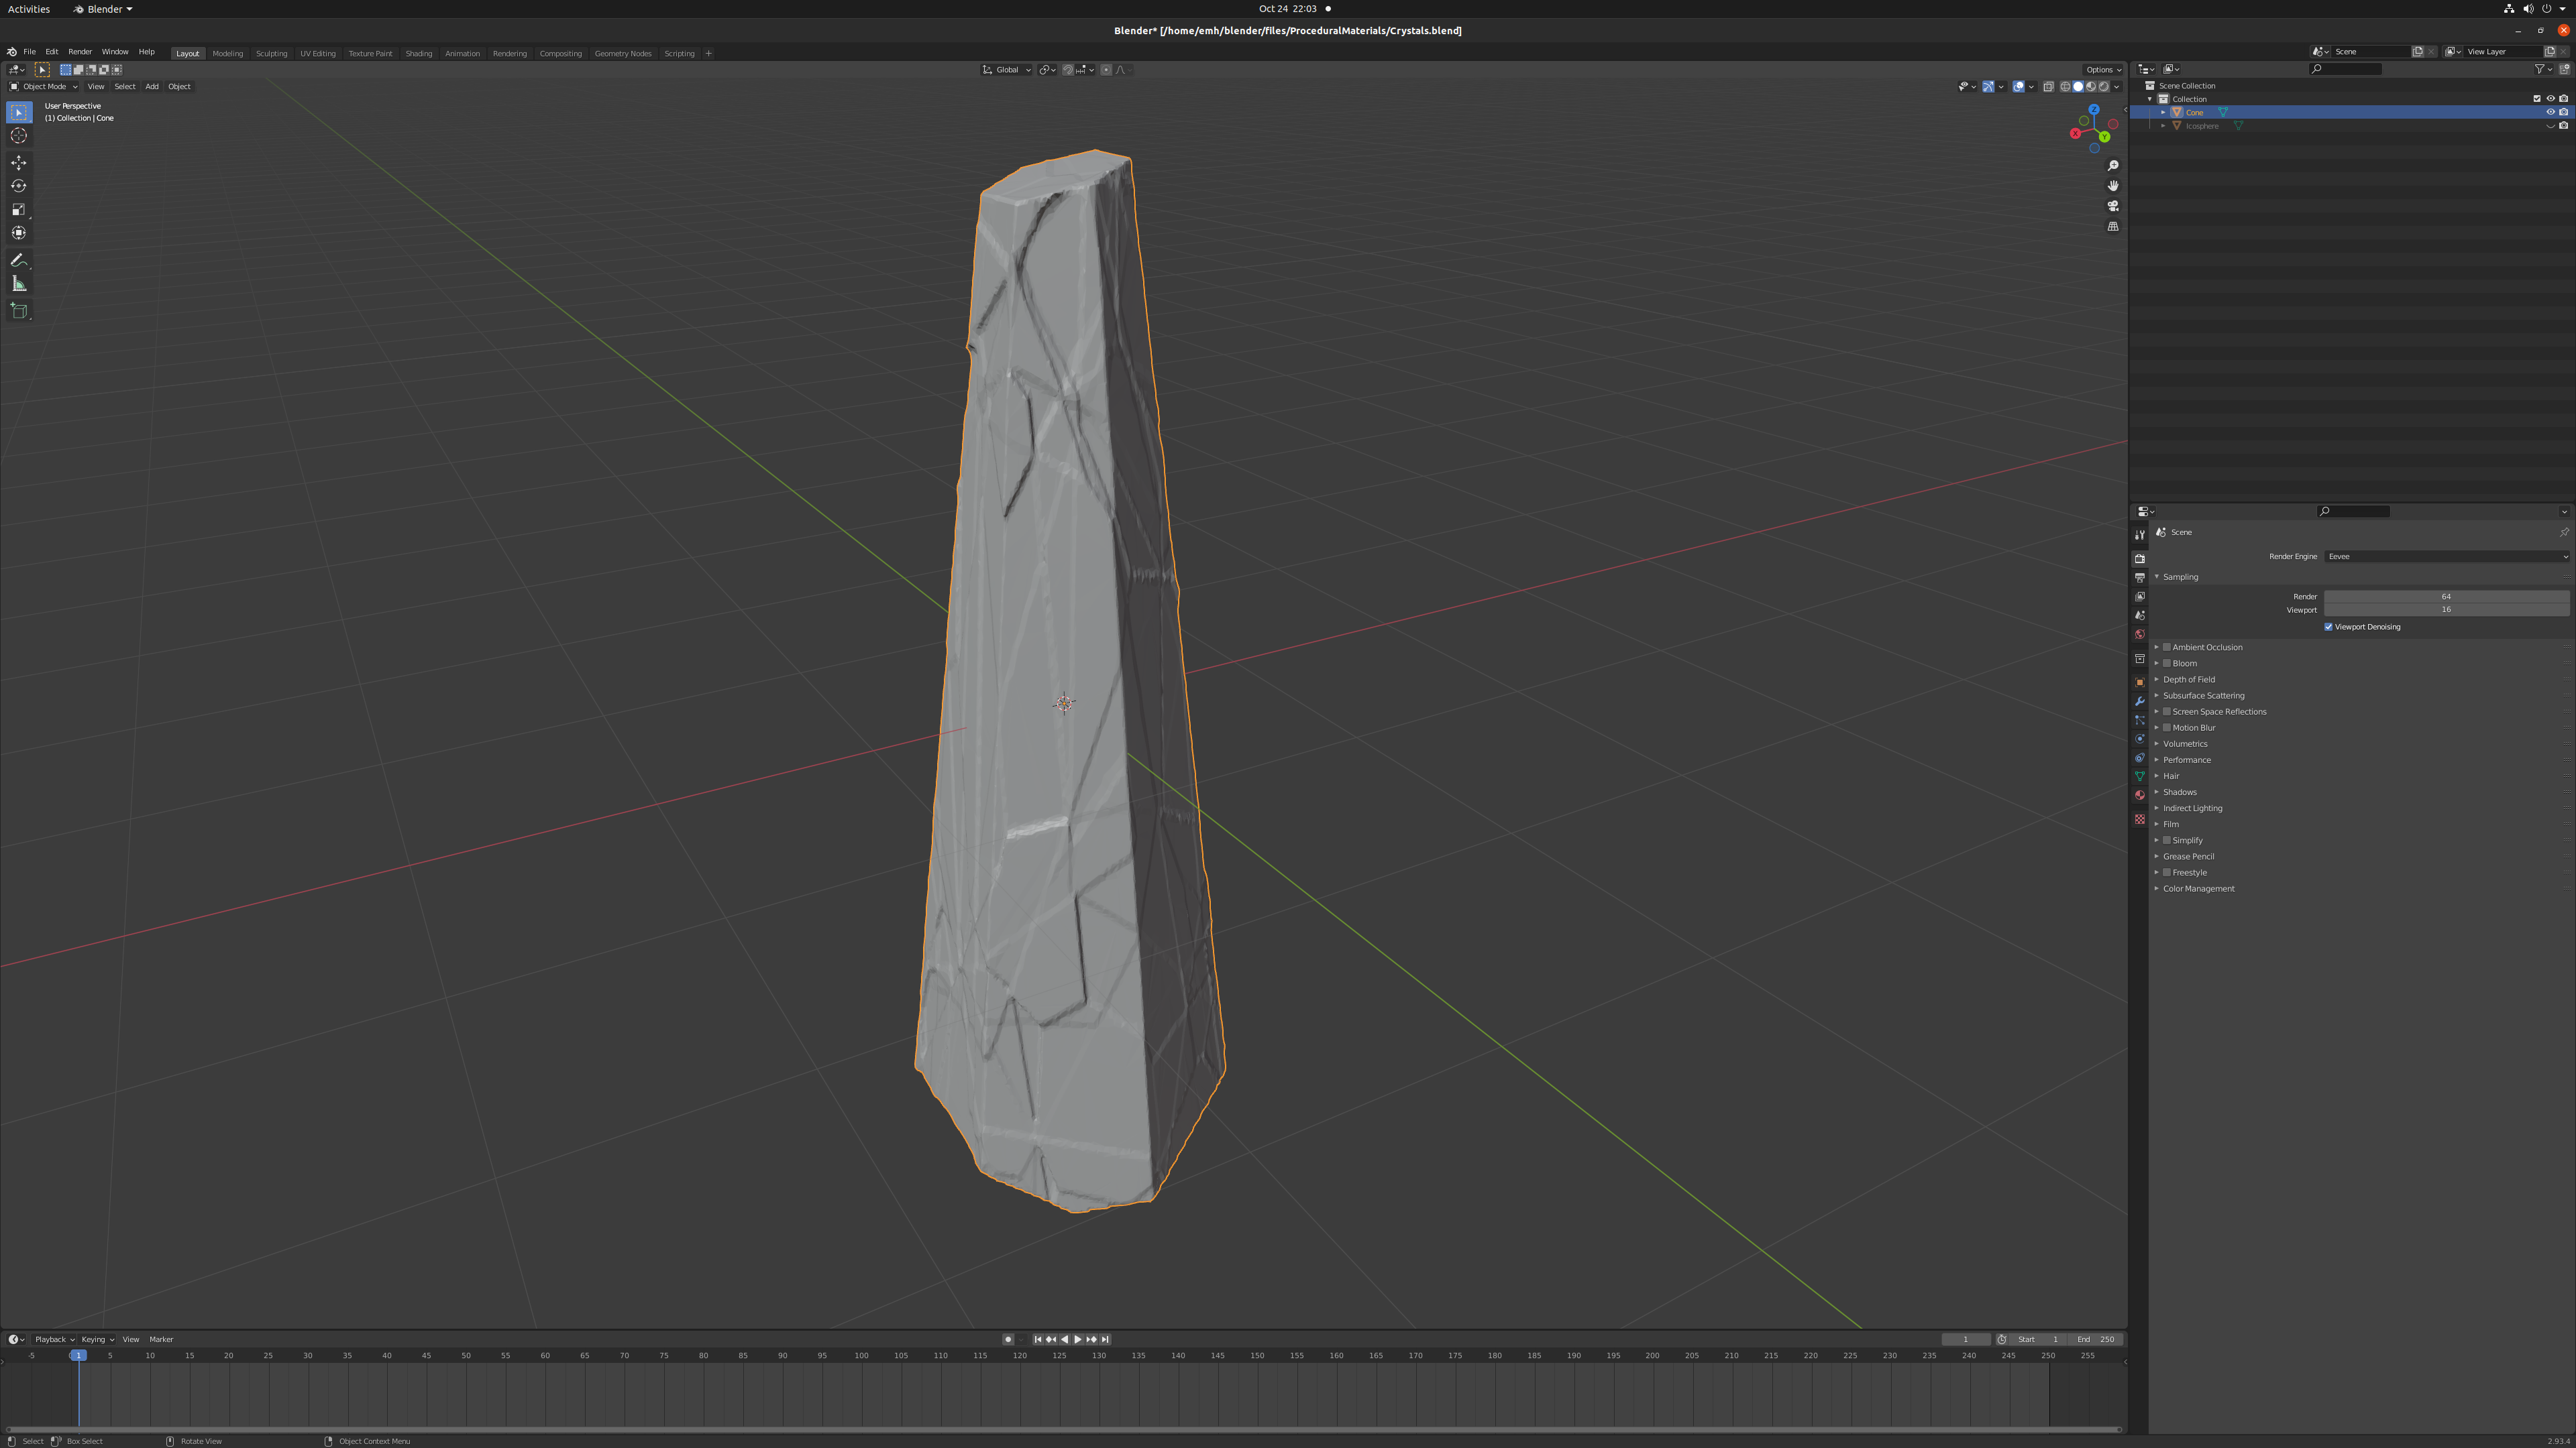This screenshot has height=1448, width=2576.
Task: Select the Annotate pencil tool
Action: click(x=19, y=260)
